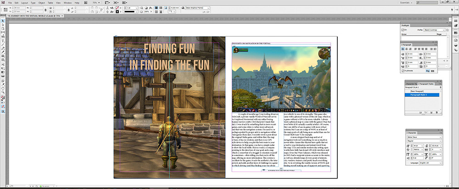This screenshot has height=189, width=459.
Task: Select the Rectangle Frame tool
Action: (4, 56)
